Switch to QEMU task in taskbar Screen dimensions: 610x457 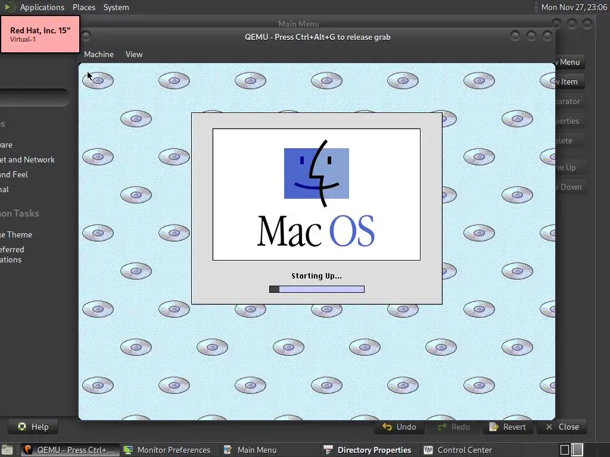69,450
